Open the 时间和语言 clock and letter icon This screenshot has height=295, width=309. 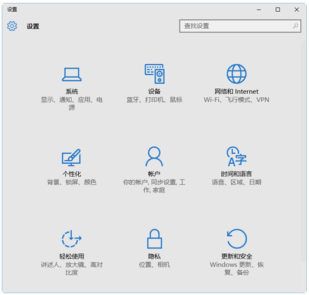(236, 157)
